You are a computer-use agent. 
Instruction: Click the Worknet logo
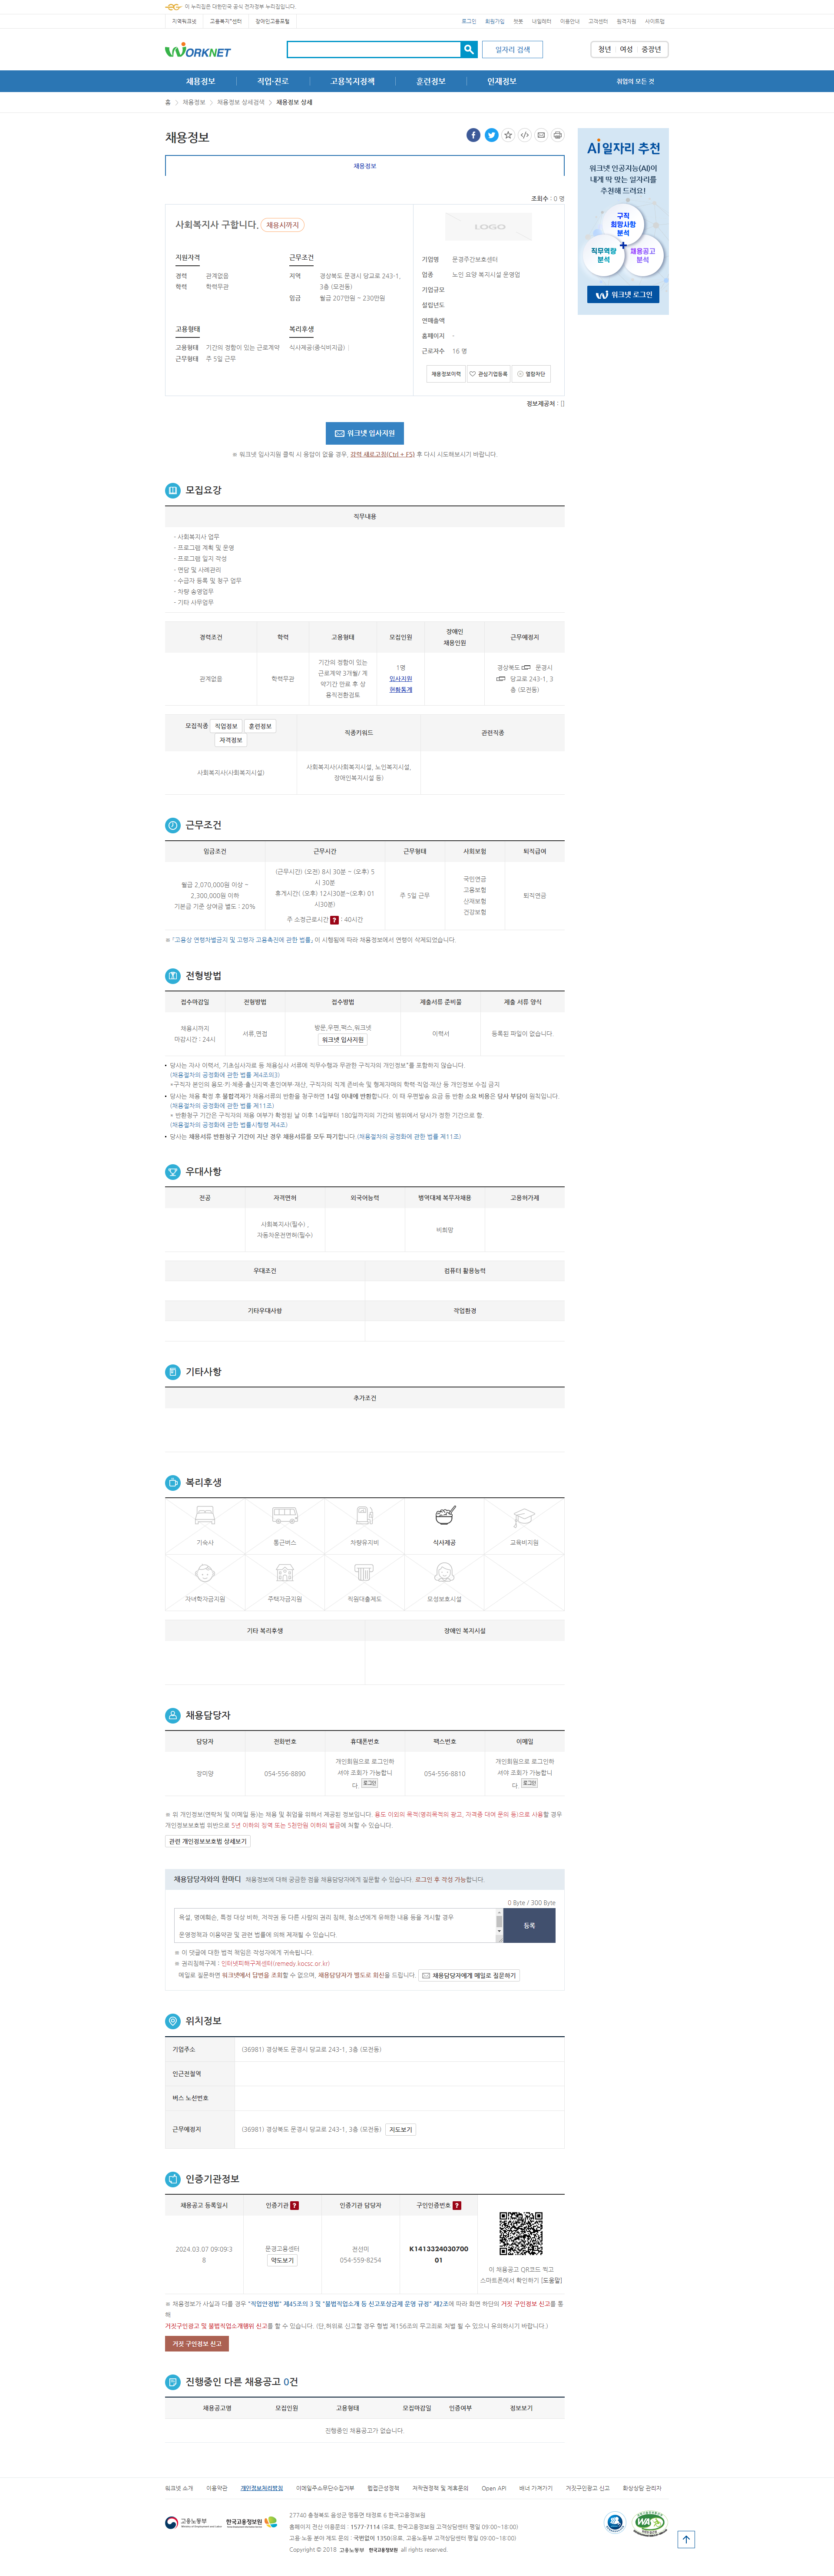click(x=198, y=50)
